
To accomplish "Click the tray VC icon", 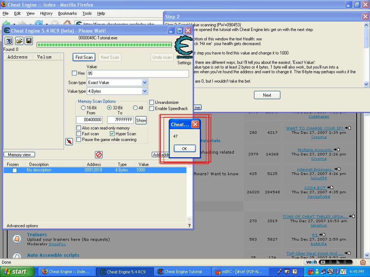I will coord(343,272).
